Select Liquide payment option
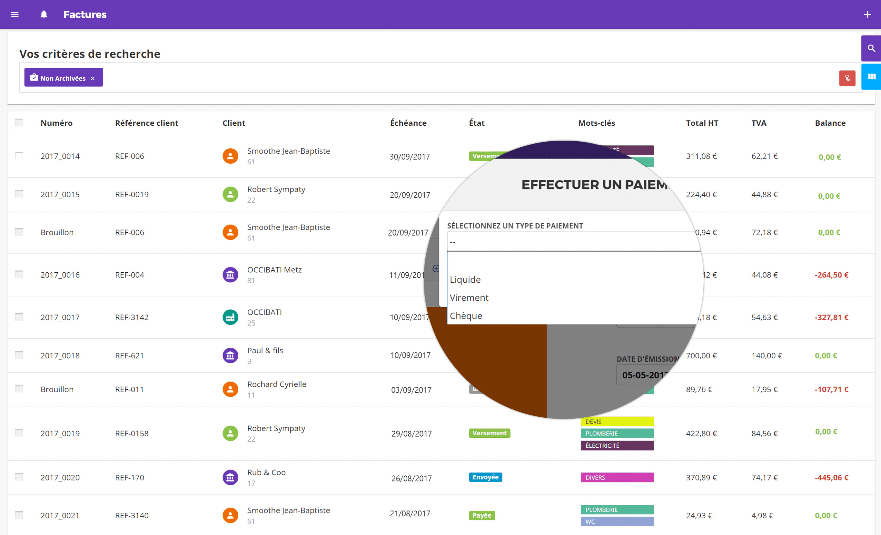The width and height of the screenshot is (881, 535). click(x=465, y=279)
